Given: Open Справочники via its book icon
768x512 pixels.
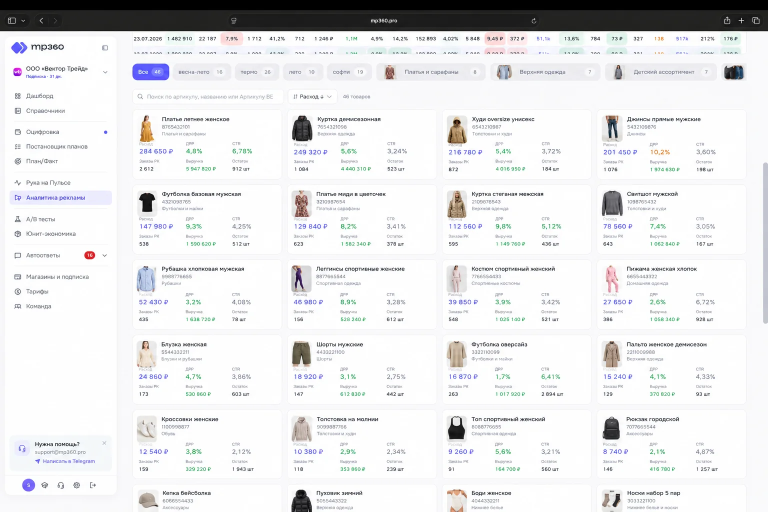Looking at the screenshot, I should tap(18, 111).
